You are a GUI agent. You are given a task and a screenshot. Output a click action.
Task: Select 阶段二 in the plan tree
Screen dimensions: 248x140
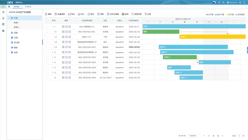[x=16, y=27]
